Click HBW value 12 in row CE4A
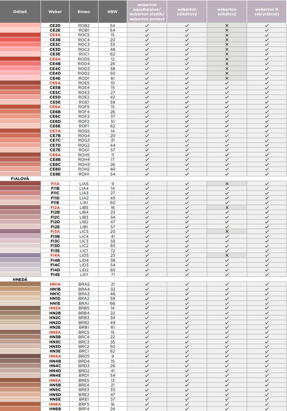287x411 pixels. click(113, 59)
